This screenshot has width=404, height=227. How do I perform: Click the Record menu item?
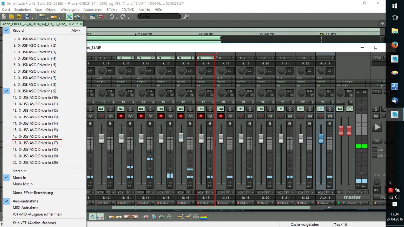[44, 30]
